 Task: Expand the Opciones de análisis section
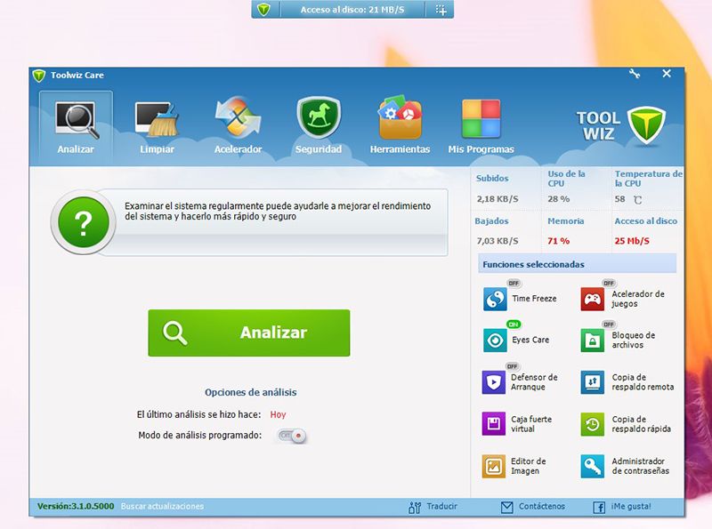click(251, 392)
